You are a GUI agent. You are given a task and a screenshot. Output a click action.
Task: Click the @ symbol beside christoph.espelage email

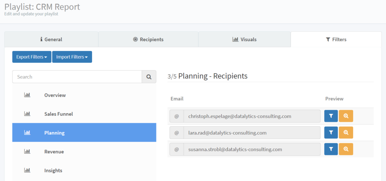176,116
